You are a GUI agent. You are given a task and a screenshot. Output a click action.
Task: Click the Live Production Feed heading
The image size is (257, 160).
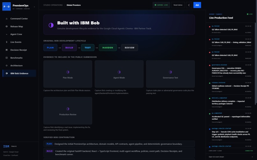tap(221, 18)
